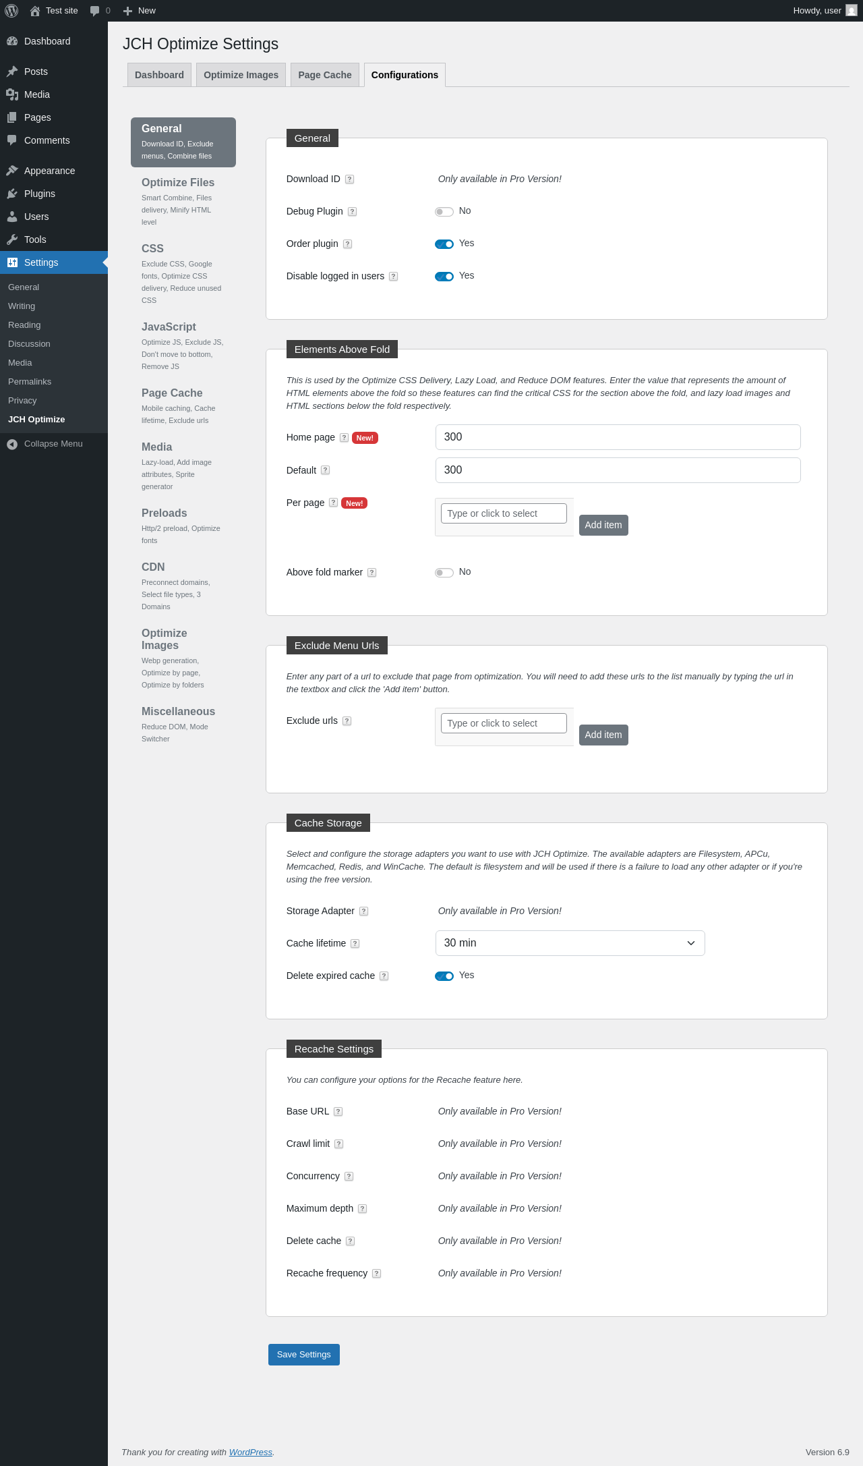Image resolution: width=863 pixels, height=1466 pixels.
Task: Open Writing under Settings submenu
Action: click(x=54, y=306)
